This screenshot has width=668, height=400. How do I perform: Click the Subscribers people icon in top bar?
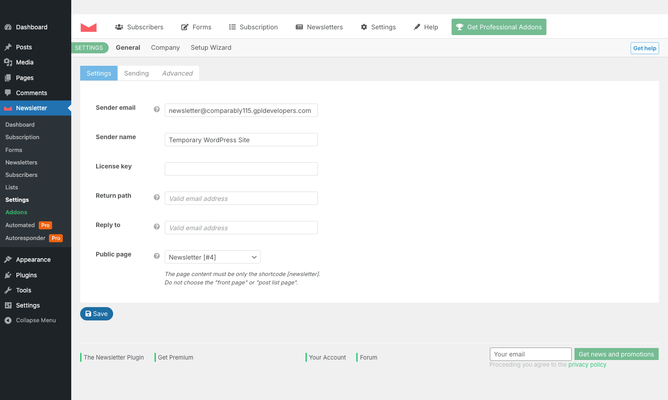tap(119, 27)
